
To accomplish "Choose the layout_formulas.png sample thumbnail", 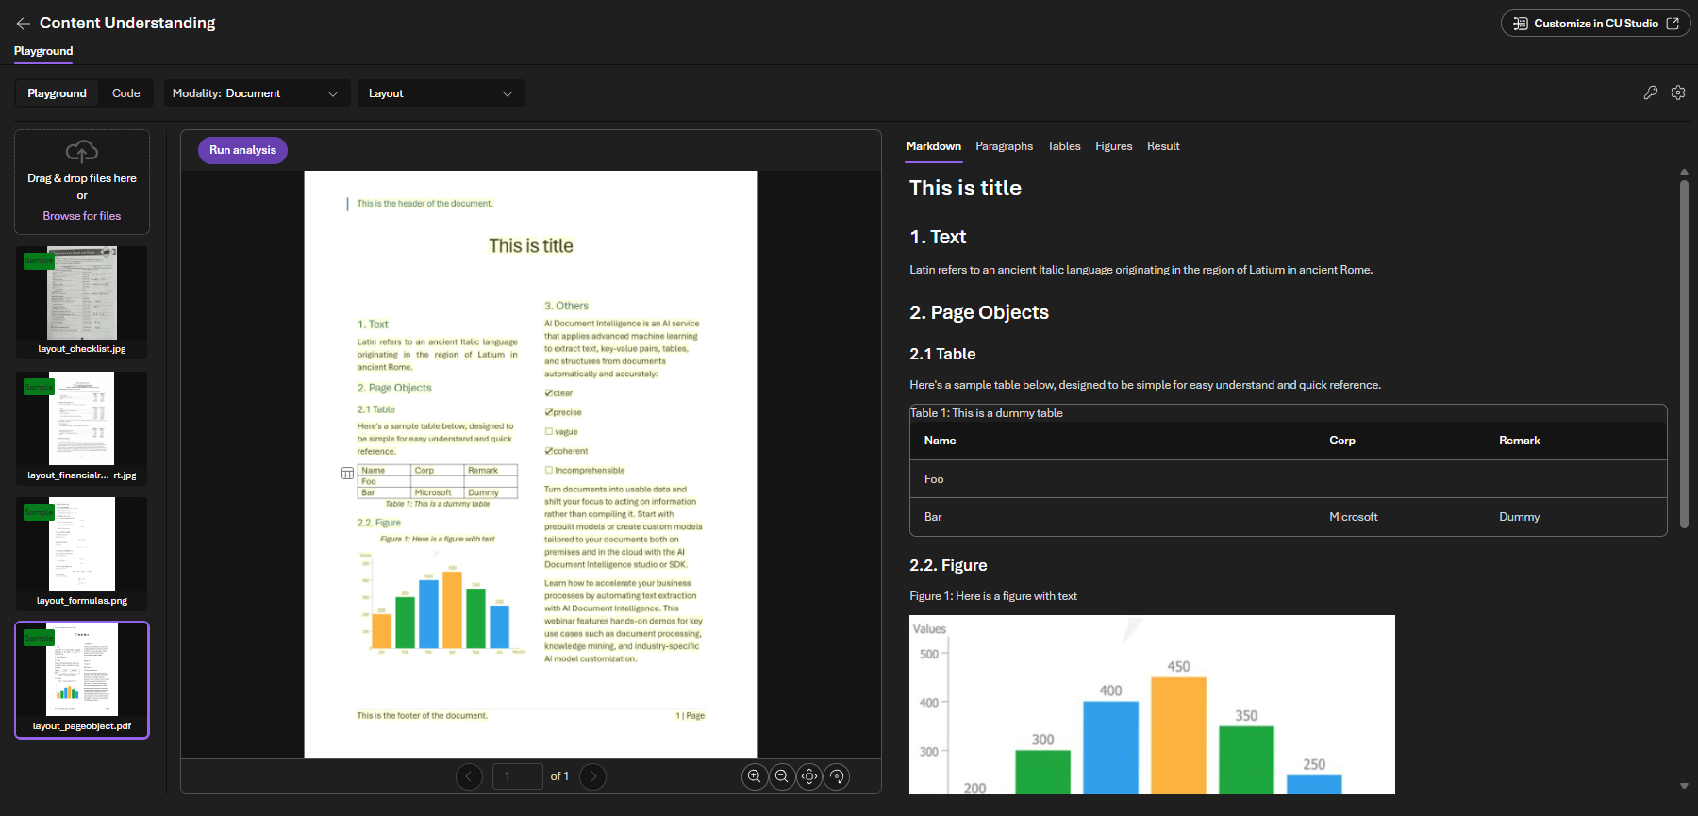I will [82, 553].
